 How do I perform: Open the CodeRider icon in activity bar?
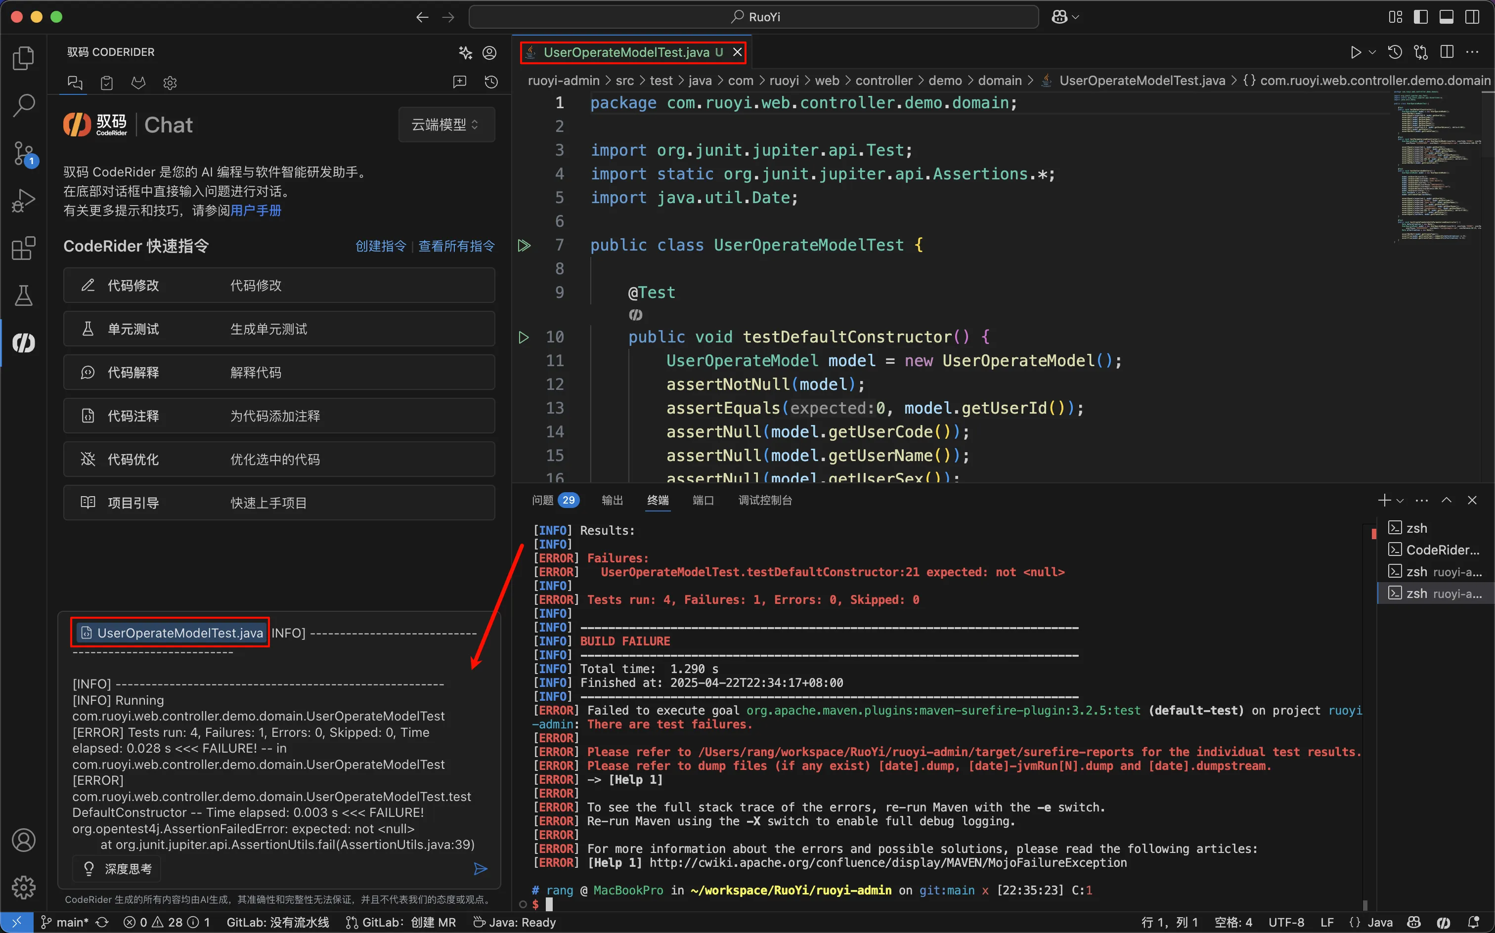pyautogui.click(x=23, y=343)
